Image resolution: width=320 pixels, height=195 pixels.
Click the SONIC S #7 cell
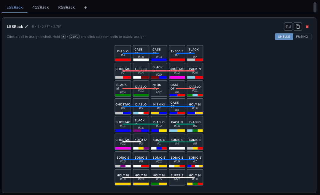[195, 160]
